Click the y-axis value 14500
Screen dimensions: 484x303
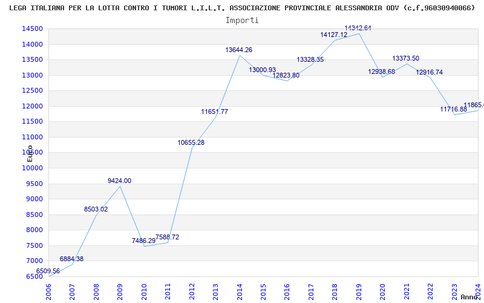pos(32,28)
